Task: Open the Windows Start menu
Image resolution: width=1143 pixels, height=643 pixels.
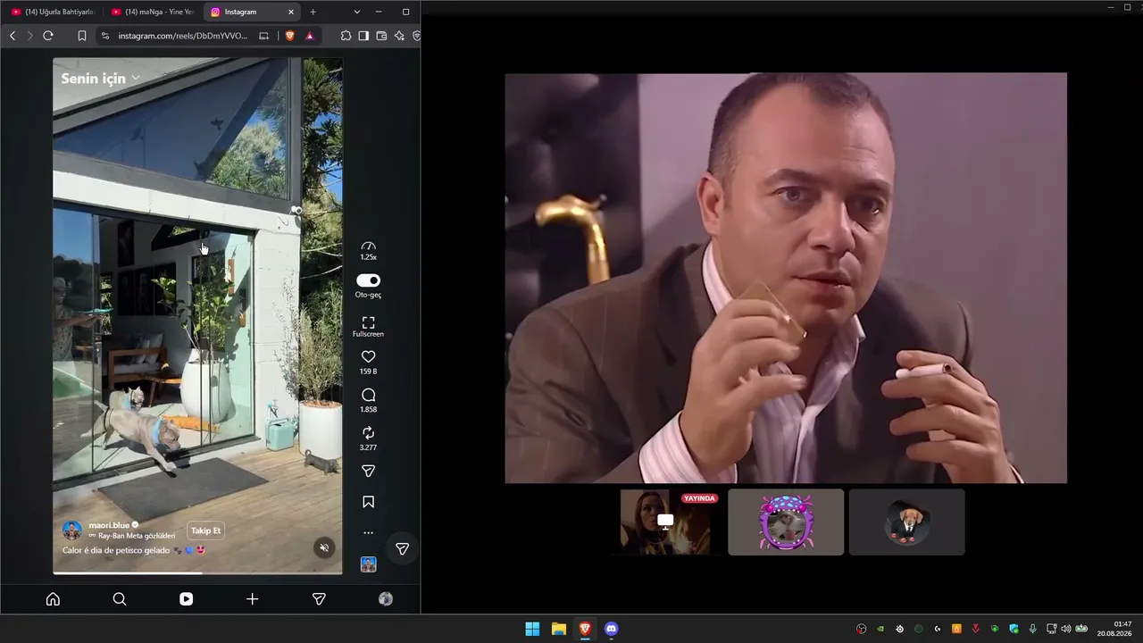Action: [x=532, y=629]
